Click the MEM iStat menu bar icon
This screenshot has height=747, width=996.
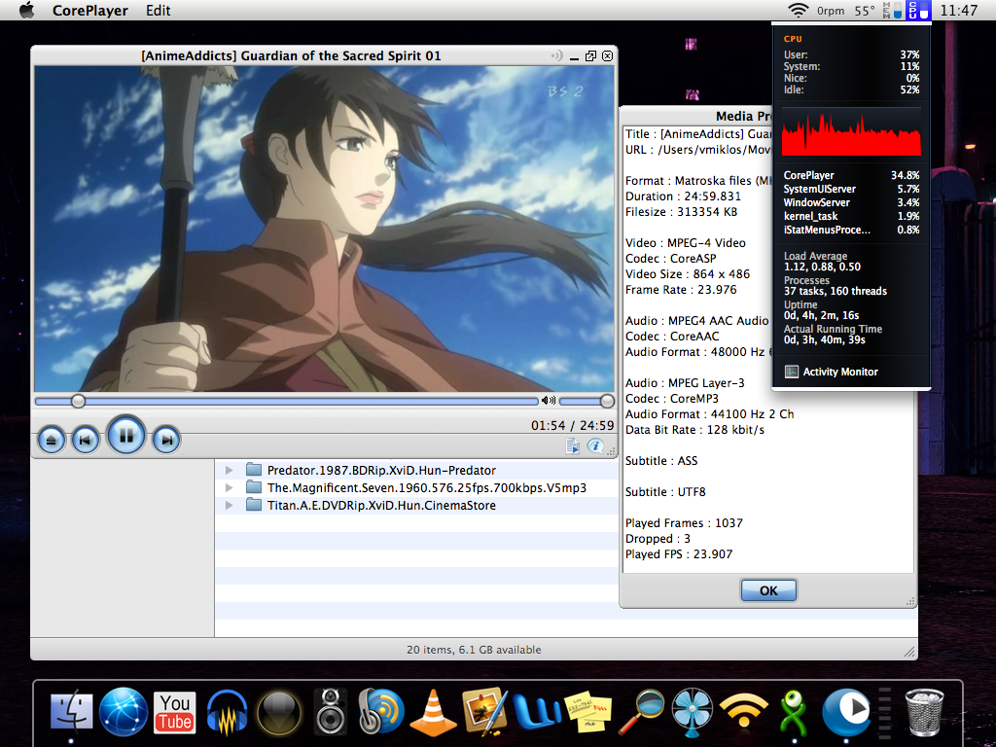point(892,10)
